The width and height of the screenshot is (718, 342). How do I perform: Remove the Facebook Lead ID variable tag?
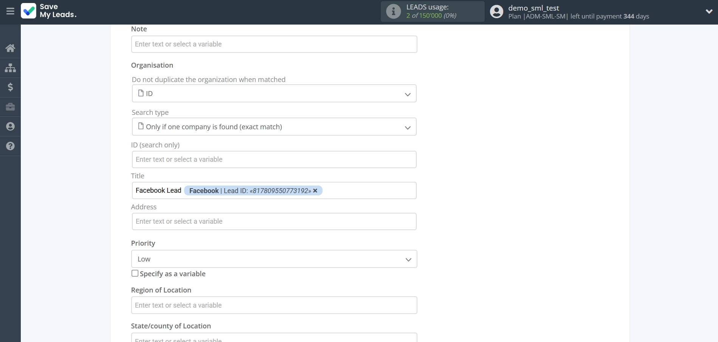point(315,191)
